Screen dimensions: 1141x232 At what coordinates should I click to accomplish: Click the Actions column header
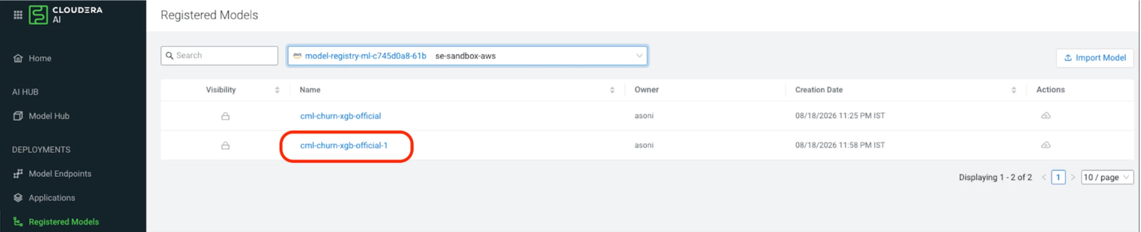click(x=1050, y=90)
